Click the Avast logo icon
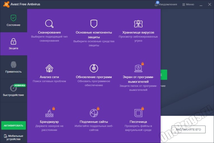 (6, 4)
